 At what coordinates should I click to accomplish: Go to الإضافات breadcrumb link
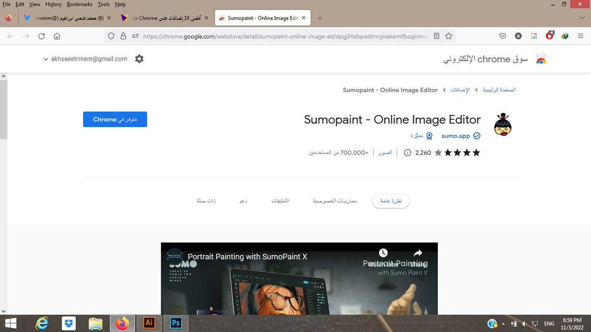pos(460,90)
